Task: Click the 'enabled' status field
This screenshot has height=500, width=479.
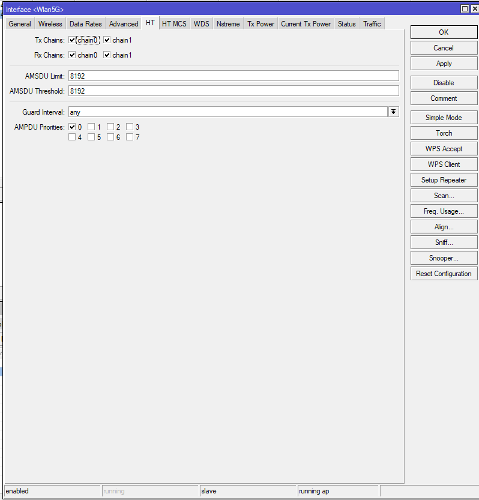Action: tap(52, 491)
